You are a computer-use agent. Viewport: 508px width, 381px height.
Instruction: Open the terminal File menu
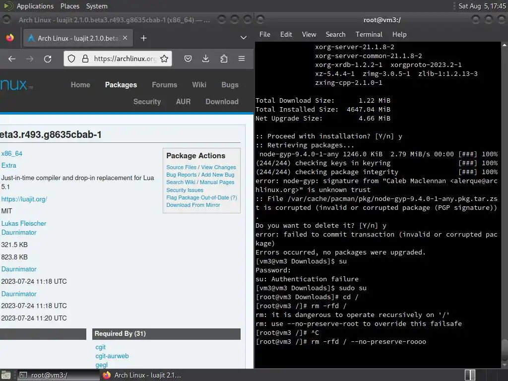click(x=265, y=34)
